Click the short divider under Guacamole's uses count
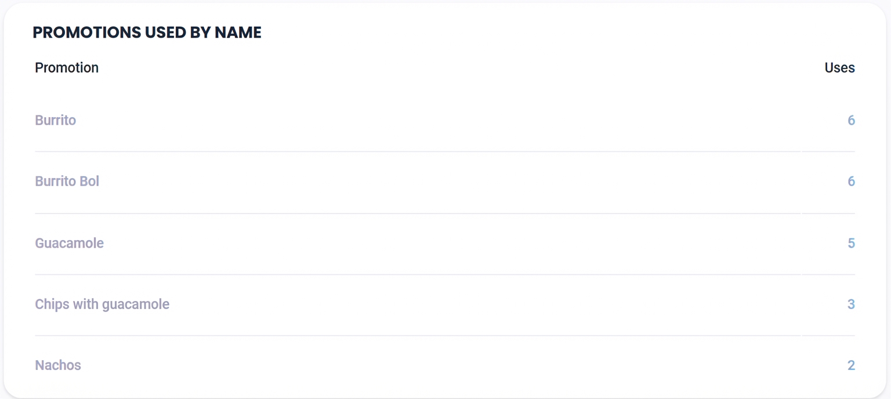 point(828,274)
